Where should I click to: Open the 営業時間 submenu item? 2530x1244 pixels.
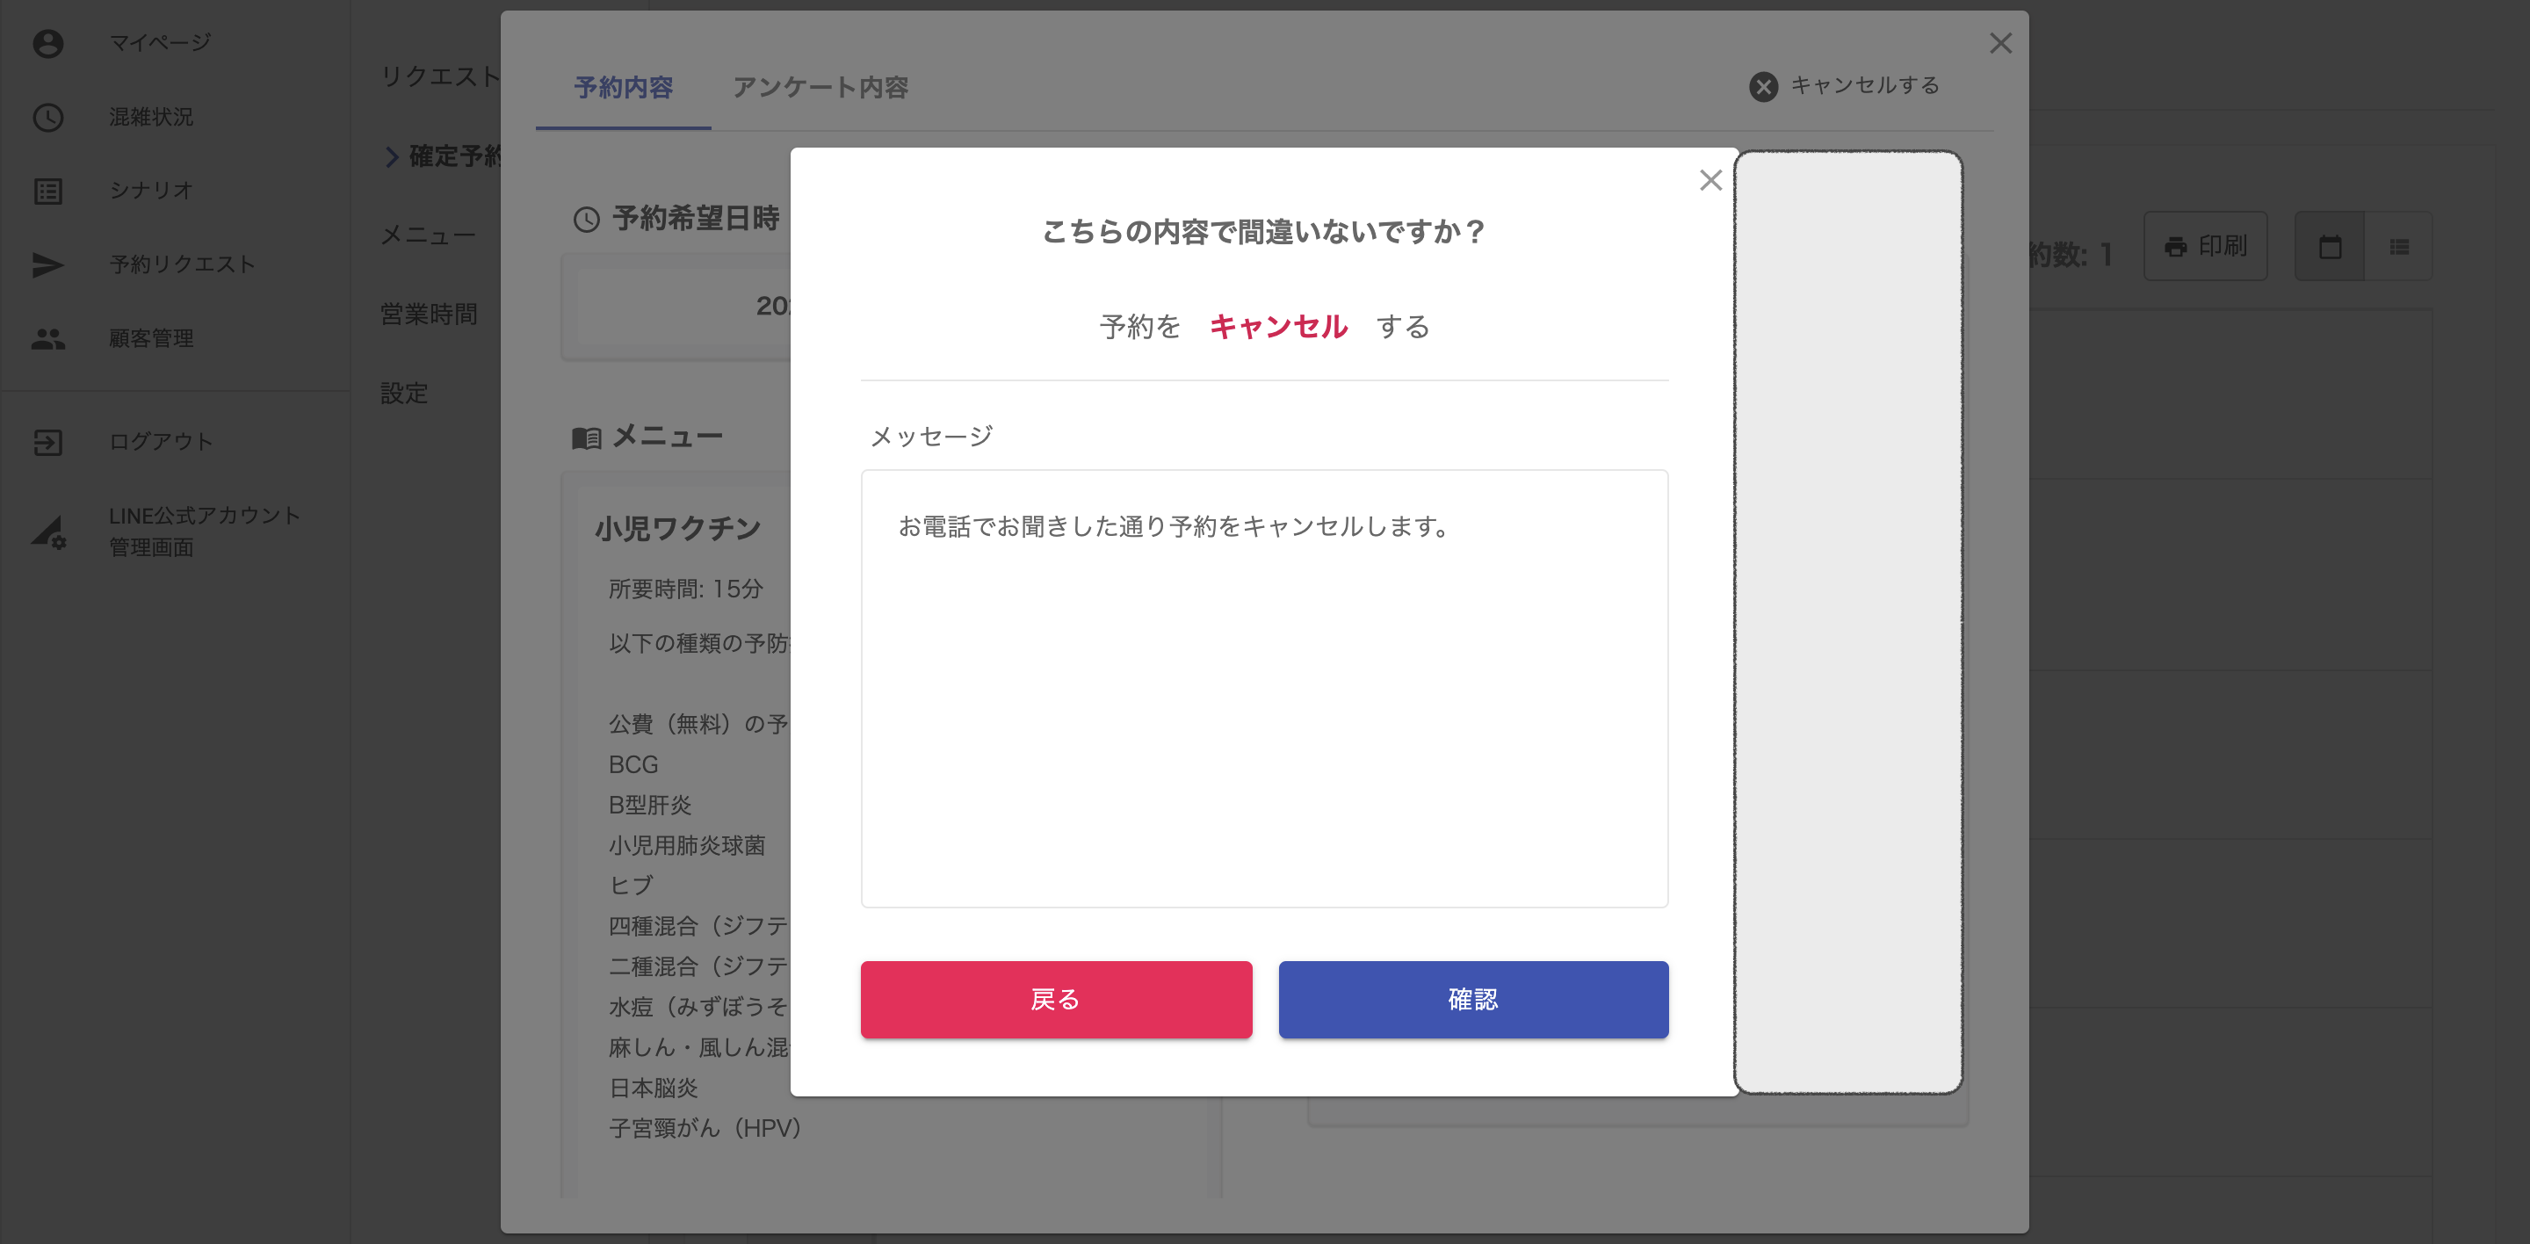pos(428,315)
